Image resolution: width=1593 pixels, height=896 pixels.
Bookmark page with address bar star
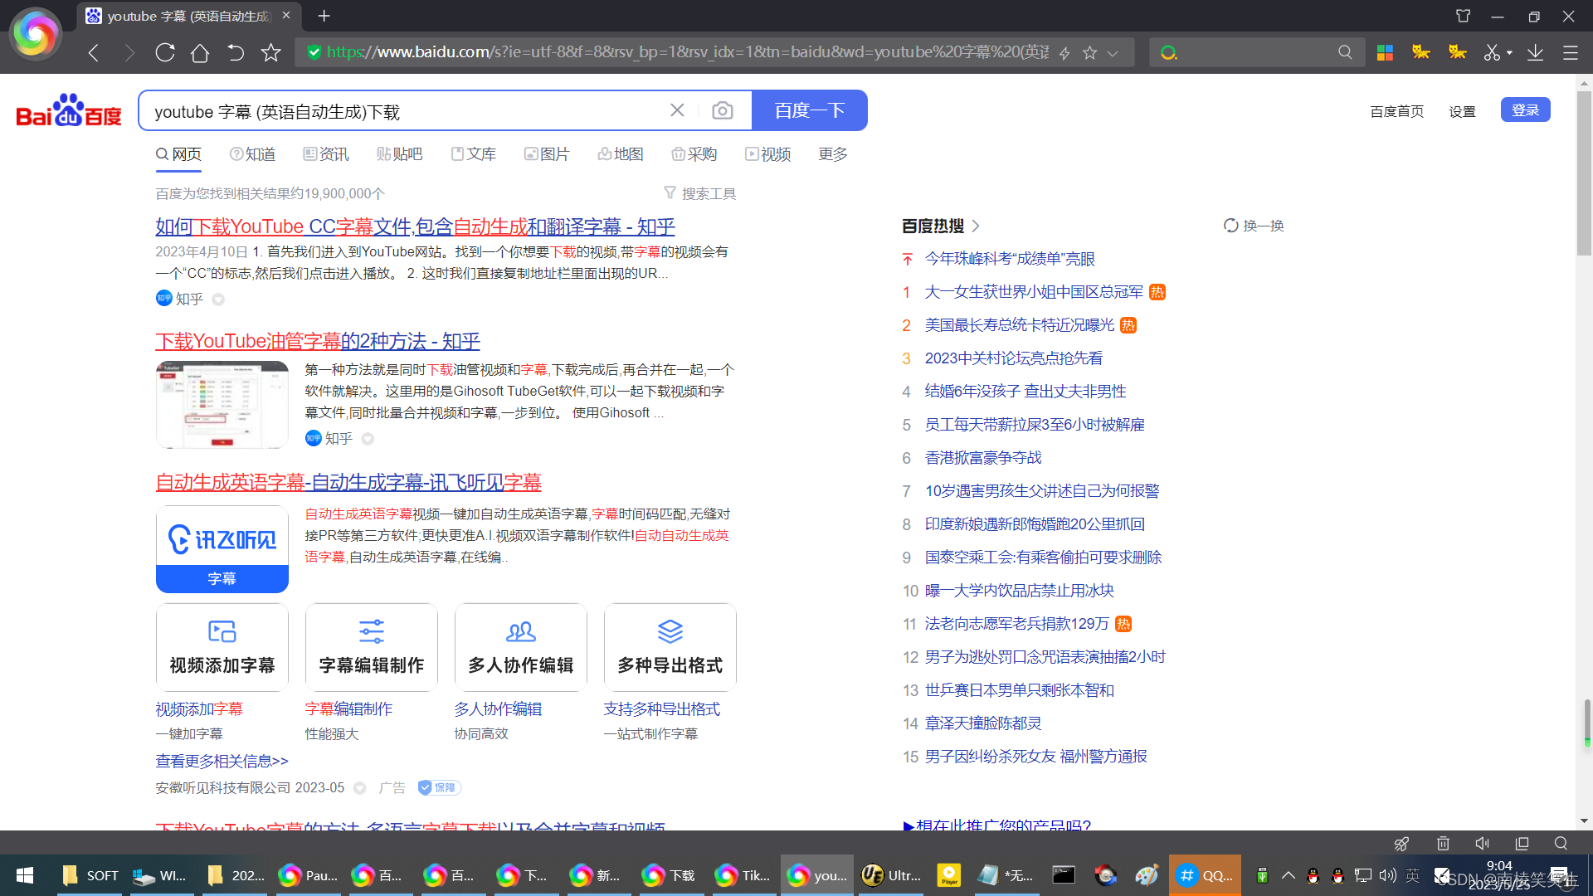click(x=1089, y=53)
